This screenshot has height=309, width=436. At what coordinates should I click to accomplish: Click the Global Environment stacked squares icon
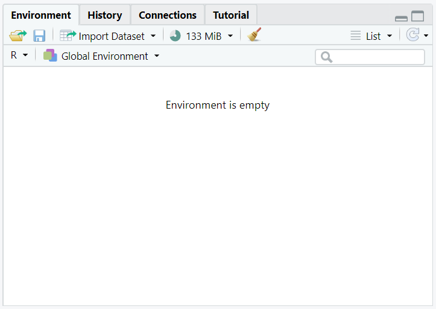pos(50,56)
